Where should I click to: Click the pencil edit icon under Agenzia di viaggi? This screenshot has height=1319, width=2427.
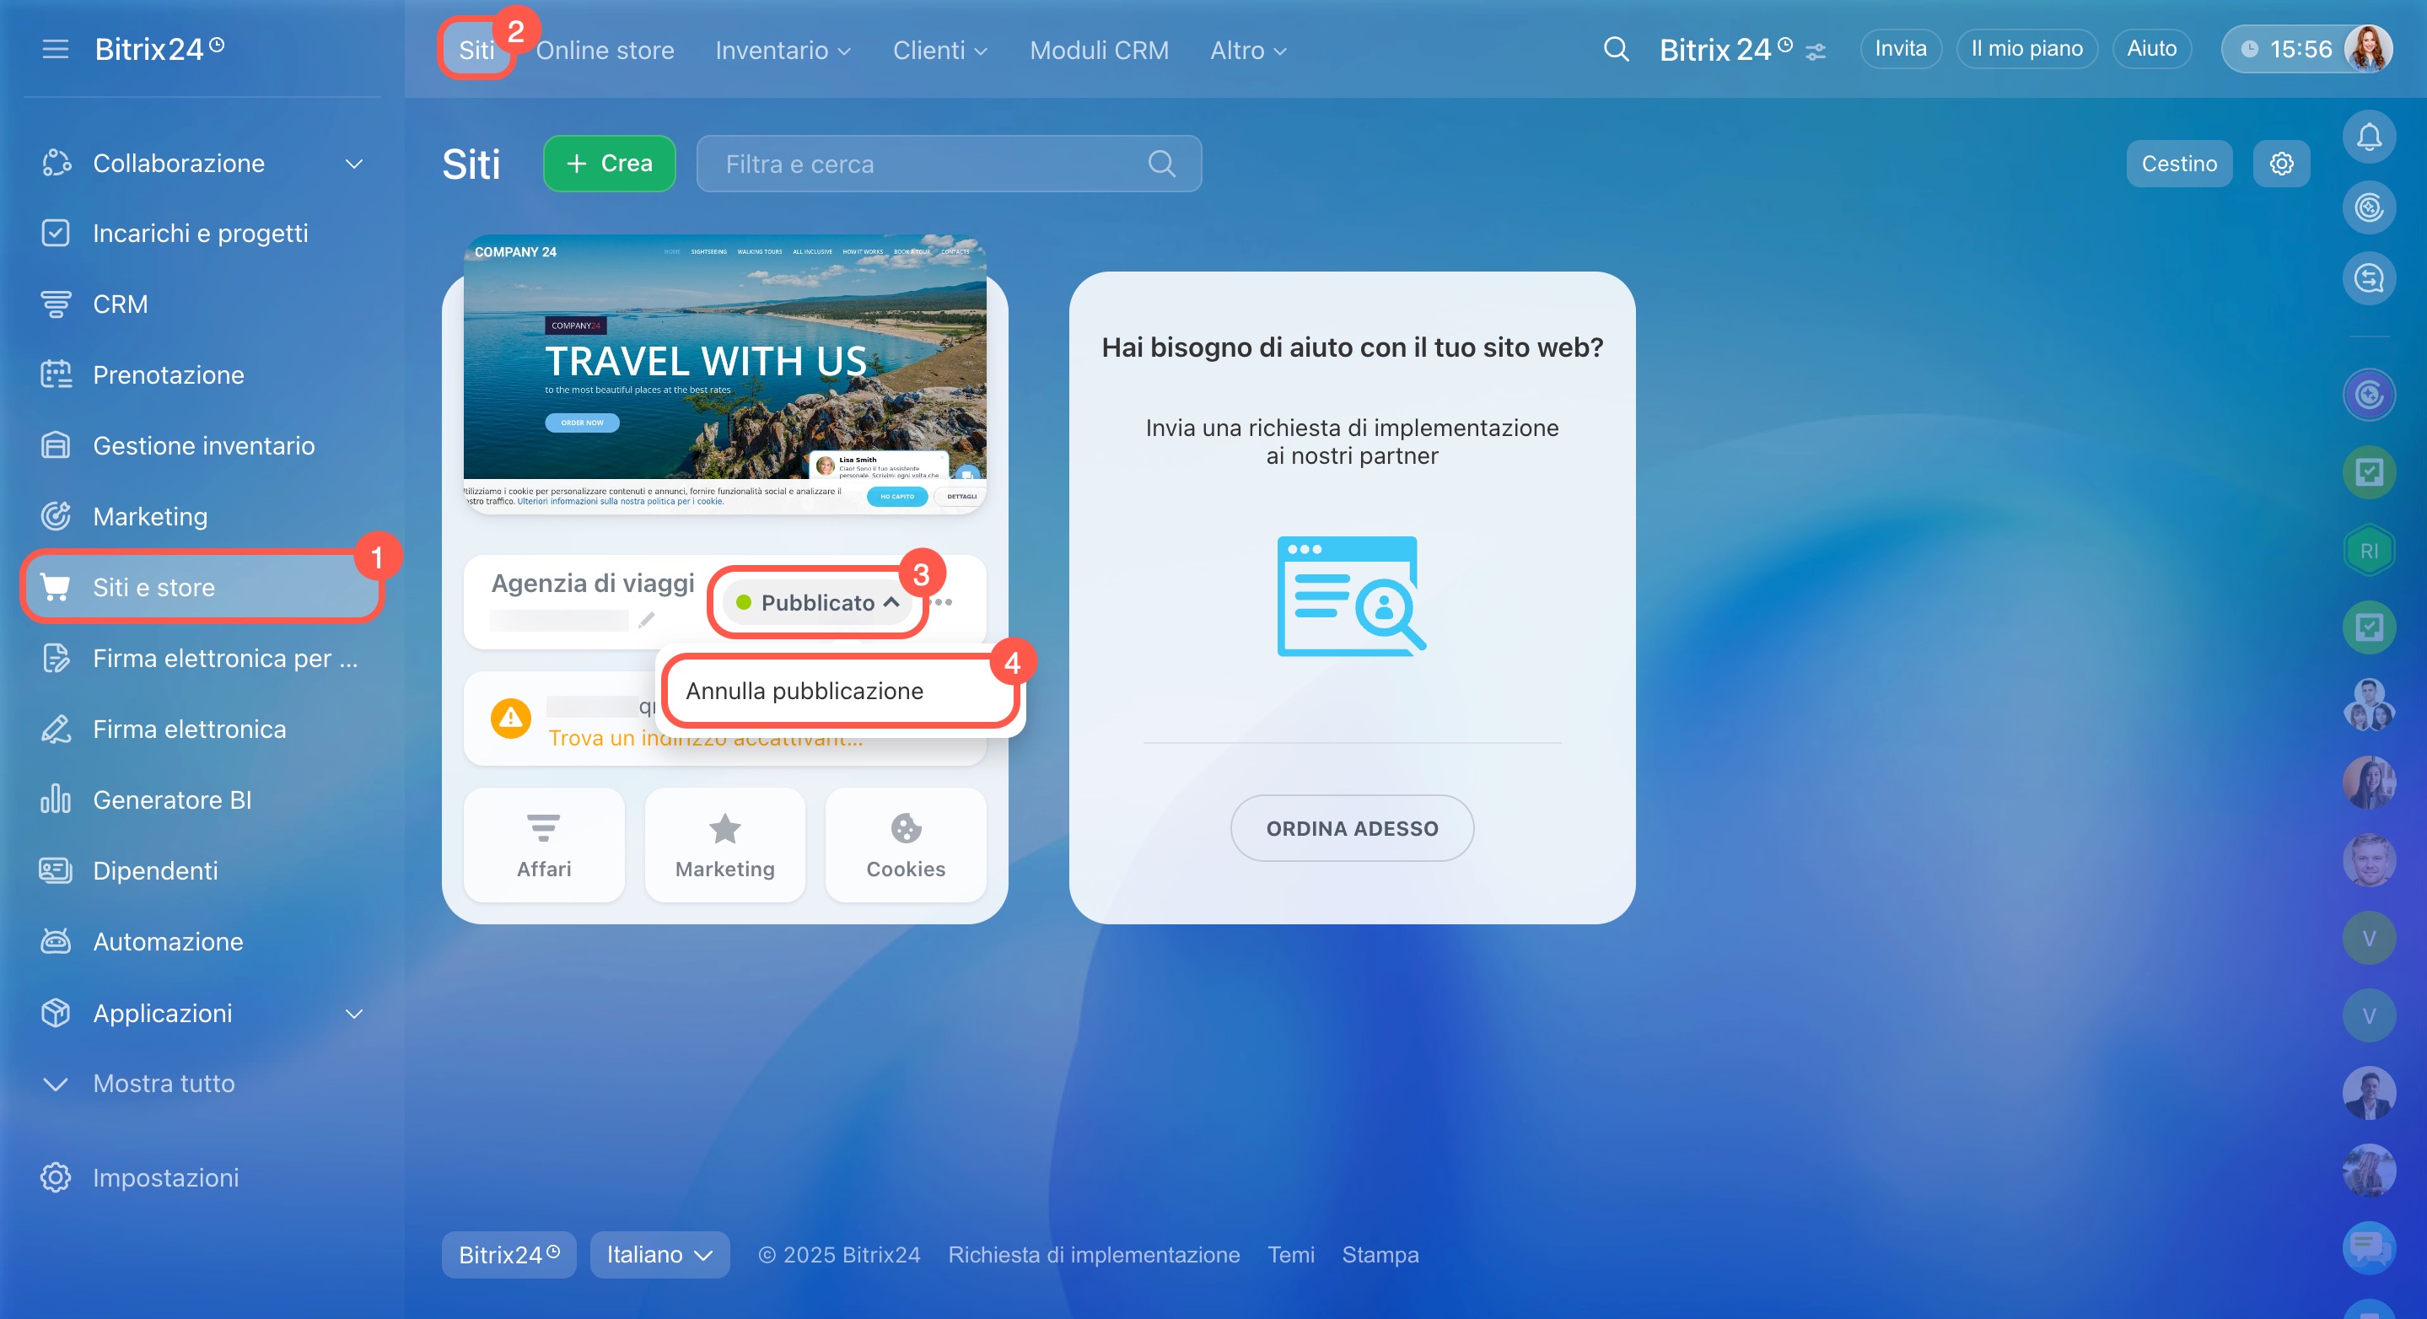pyautogui.click(x=646, y=620)
